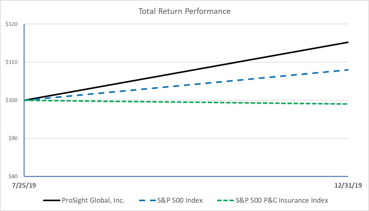
Task: Click the blue dashed S&P 500 line's right endpoint
Action: pos(347,70)
